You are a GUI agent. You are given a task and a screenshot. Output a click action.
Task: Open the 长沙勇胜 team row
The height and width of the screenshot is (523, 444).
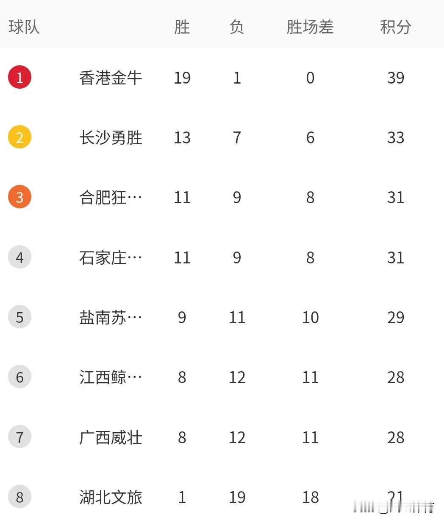[222, 137]
